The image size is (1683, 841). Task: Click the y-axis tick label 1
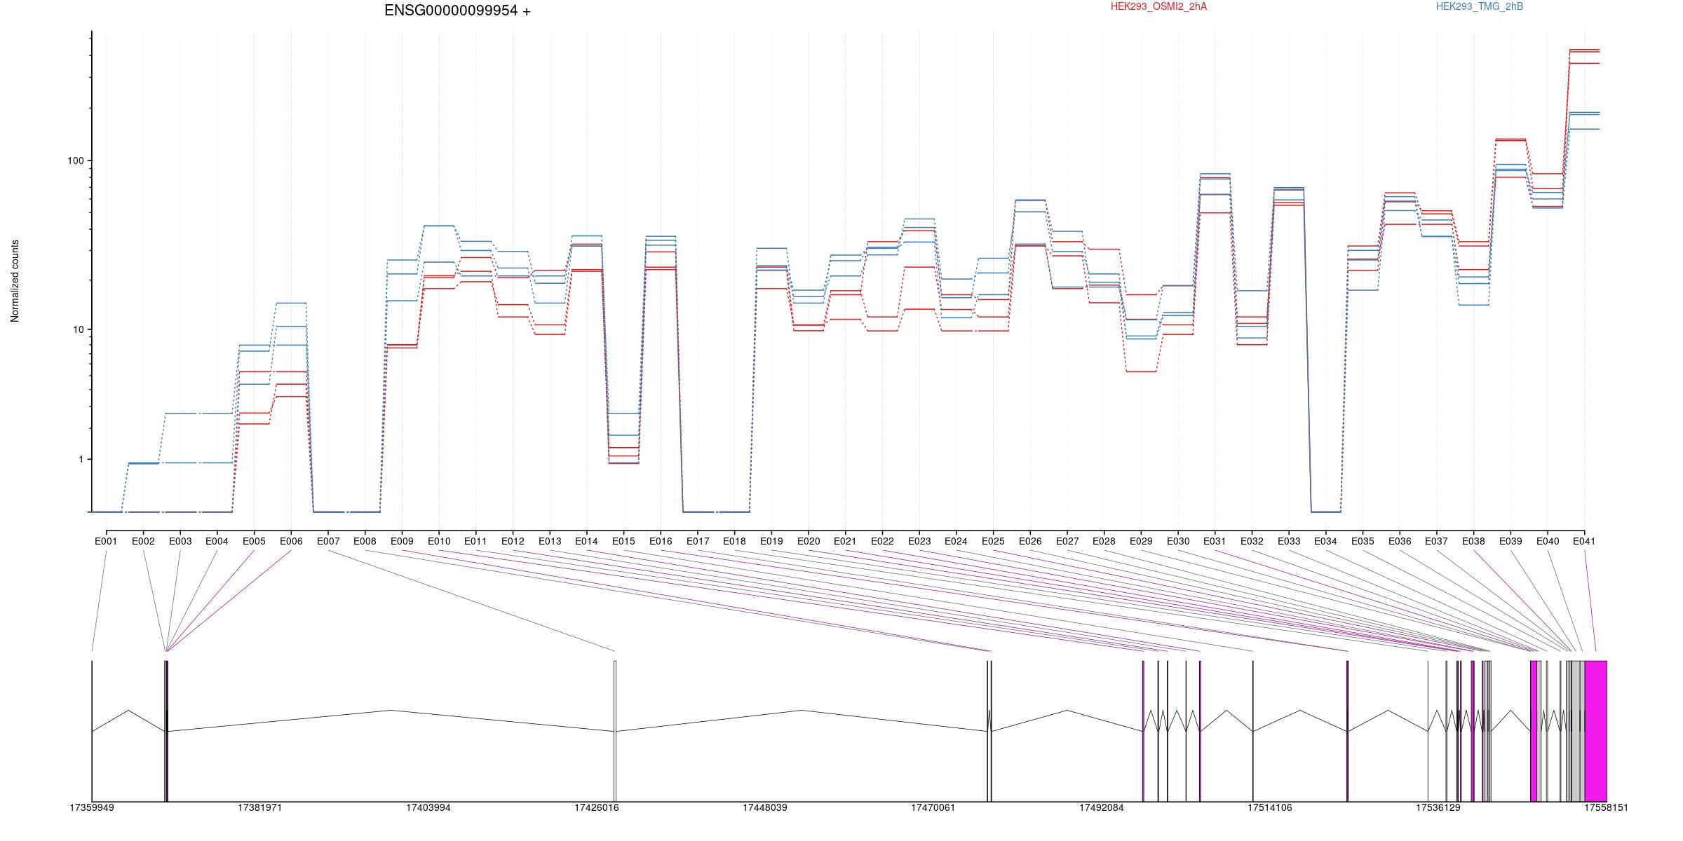tap(81, 459)
